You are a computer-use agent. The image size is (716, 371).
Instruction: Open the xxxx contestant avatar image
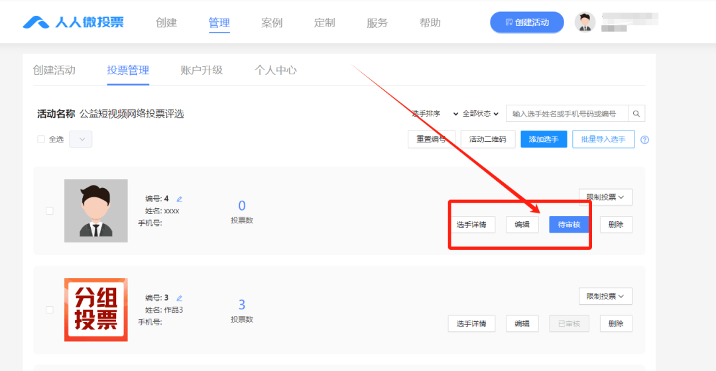pos(96,211)
